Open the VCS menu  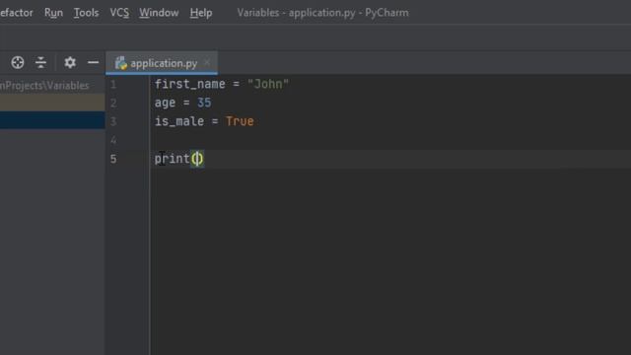(119, 13)
